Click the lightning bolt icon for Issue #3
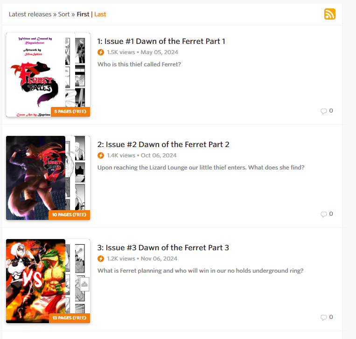The height and width of the screenshot is (339, 356). click(101, 259)
